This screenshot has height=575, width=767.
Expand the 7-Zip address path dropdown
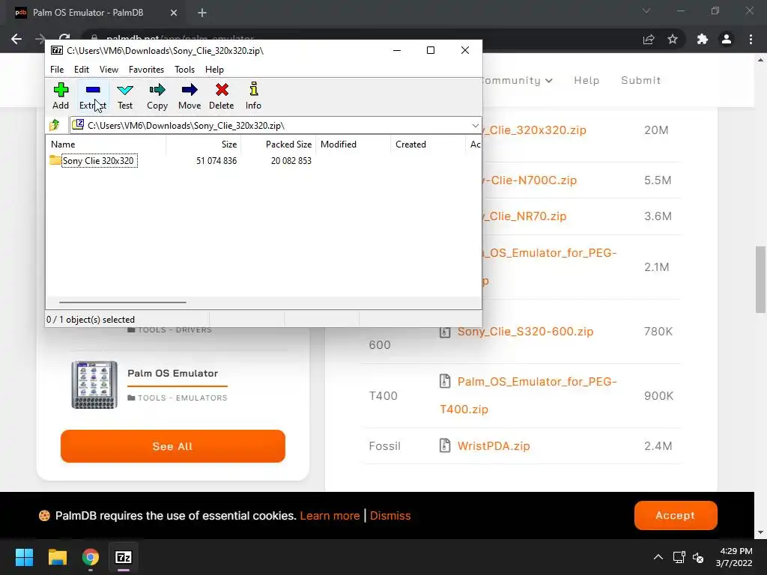475,126
